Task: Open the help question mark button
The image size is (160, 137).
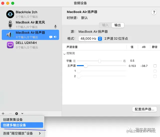Action: point(154,12)
